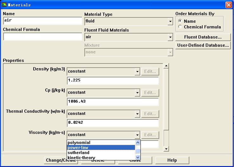Screen dimensions: 234x167
Task: Open the Density method dropdown
Action: (x=137, y=72)
